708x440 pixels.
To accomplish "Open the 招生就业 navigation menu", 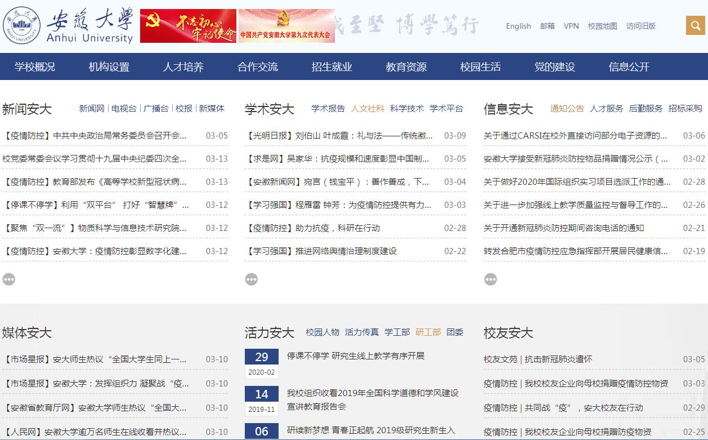I will [331, 67].
